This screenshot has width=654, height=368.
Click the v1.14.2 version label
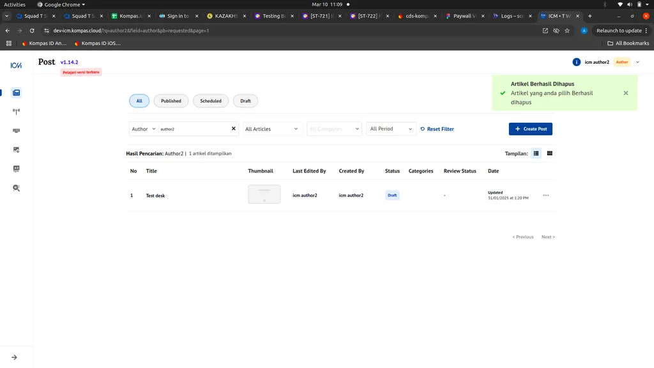point(69,62)
